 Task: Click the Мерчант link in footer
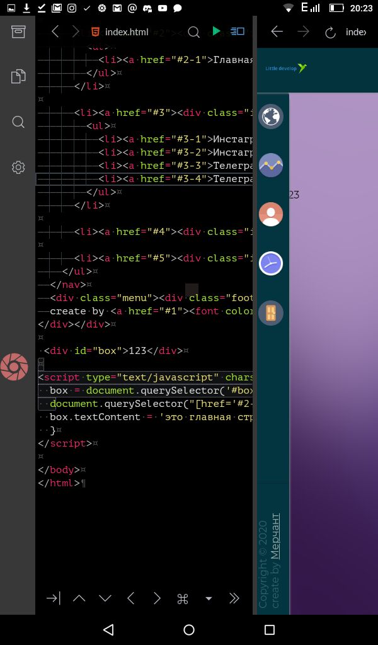275,537
